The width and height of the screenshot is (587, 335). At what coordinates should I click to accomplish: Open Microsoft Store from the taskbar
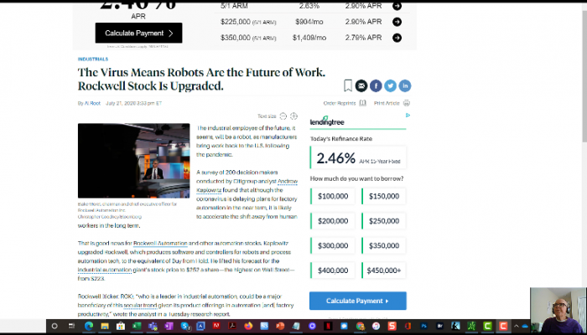(x=120, y=326)
